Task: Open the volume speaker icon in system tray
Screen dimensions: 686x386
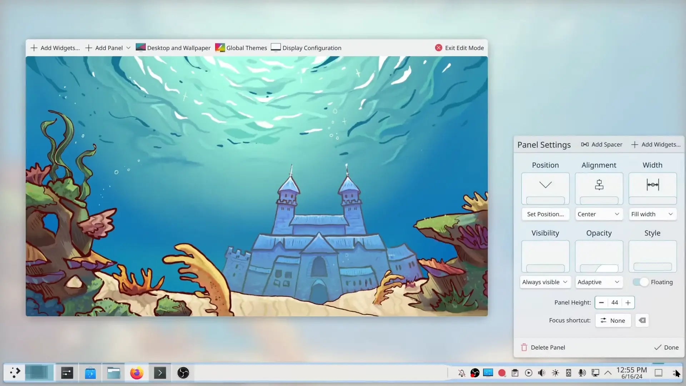Action: pos(542,373)
